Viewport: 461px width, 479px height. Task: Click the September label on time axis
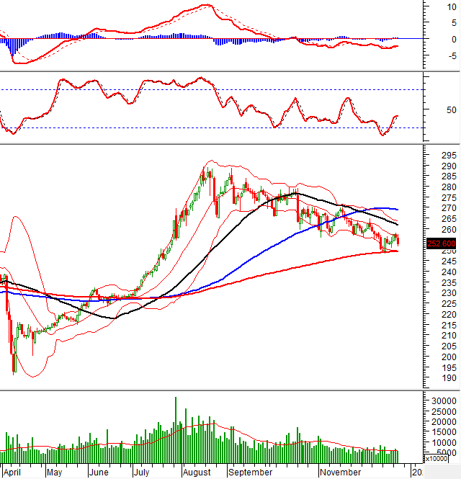click(250, 473)
